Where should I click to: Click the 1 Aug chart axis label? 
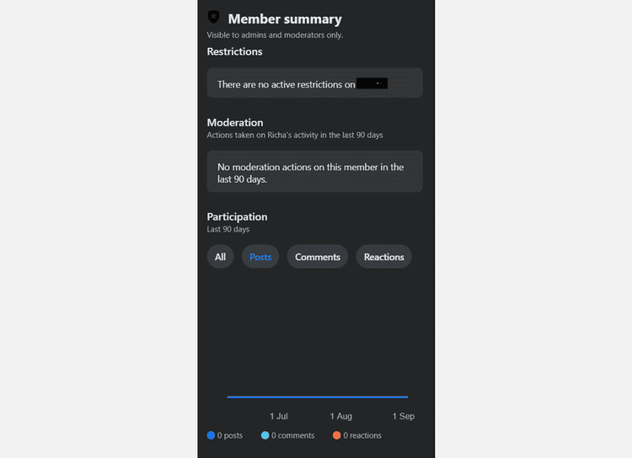(341, 416)
